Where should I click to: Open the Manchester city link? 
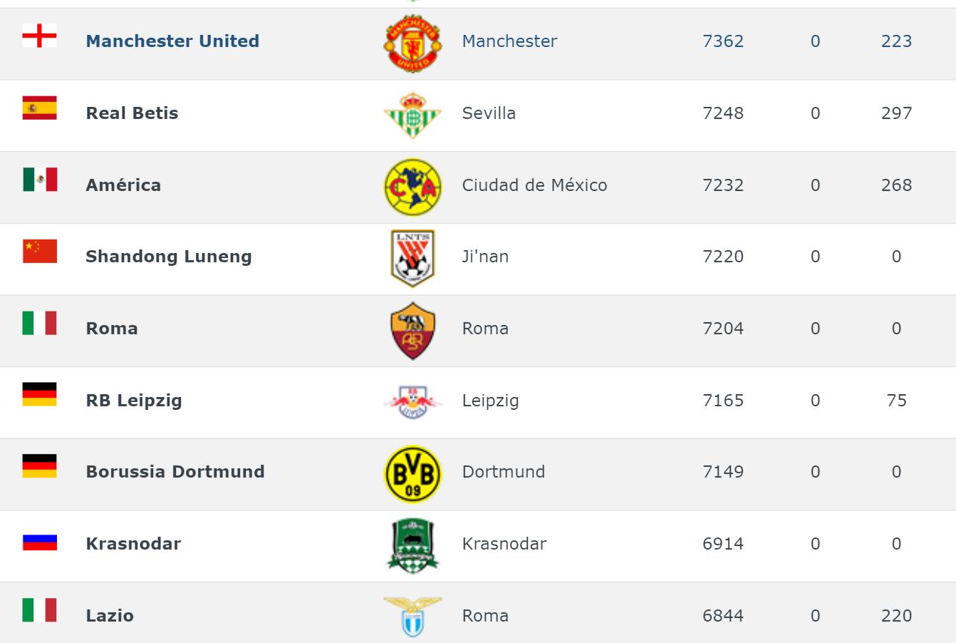pos(509,41)
